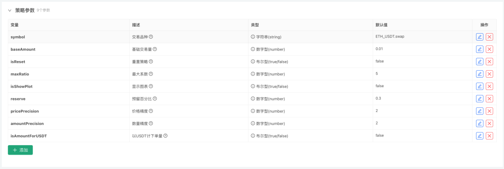The height and width of the screenshot is (169, 504).
Task: Select the ETH_USDT.swap default value cell
Action: tap(422, 37)
